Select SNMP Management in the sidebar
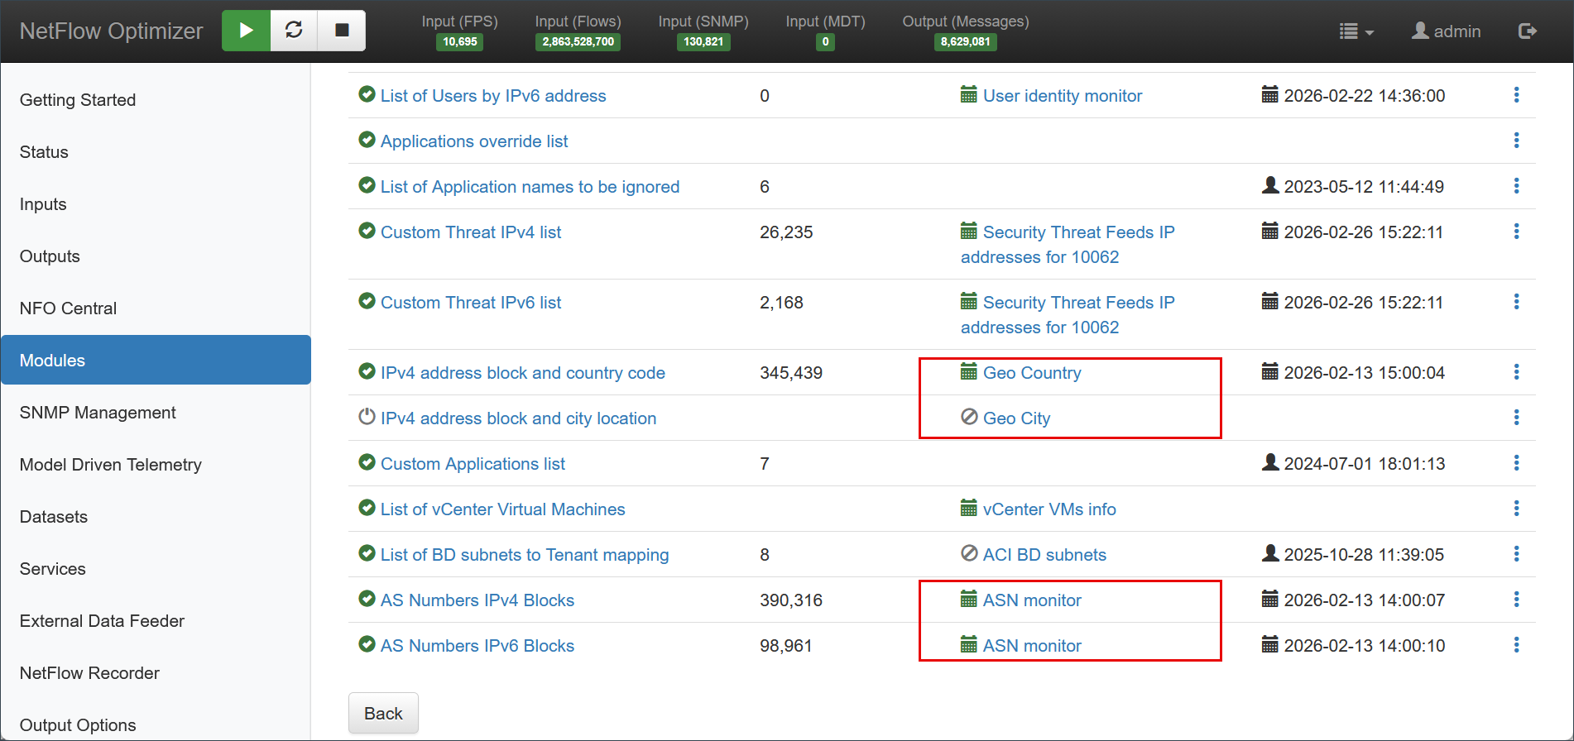 tap(98, 413)
